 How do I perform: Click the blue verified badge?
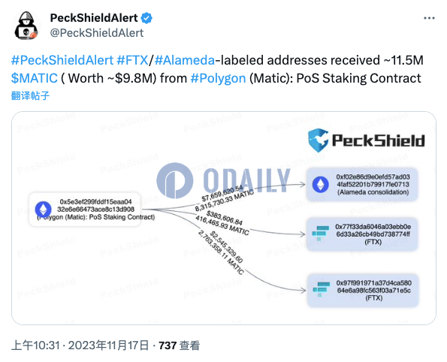pos(146,18)
